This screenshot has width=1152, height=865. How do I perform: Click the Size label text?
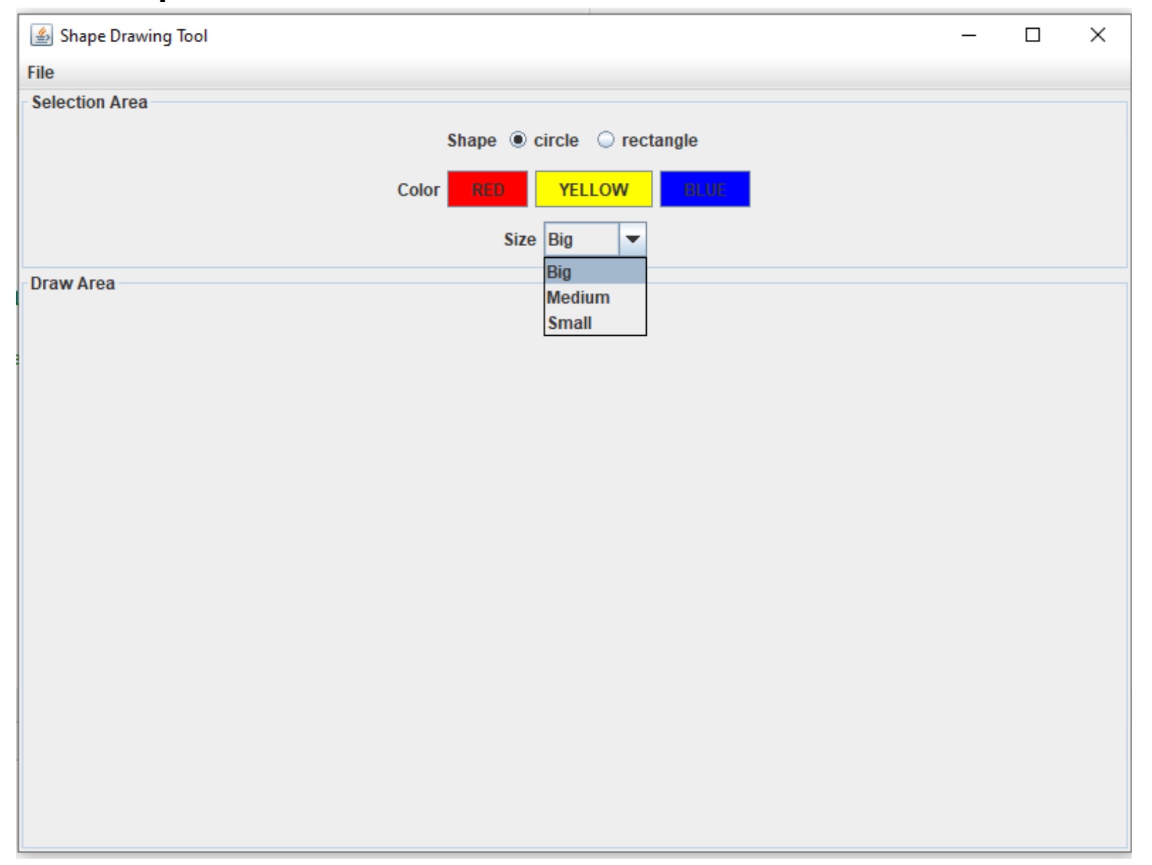519,238
